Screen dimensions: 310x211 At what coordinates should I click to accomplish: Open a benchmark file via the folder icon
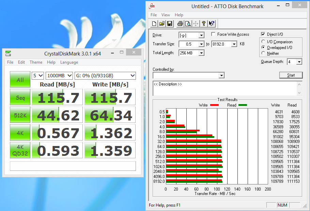pyautogui.click(x=162, y=24)
